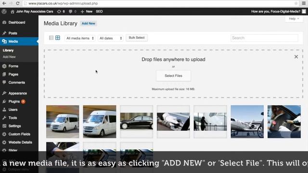Select first white minibus thumbnail

pyautogui.click(x=63, y=122)
